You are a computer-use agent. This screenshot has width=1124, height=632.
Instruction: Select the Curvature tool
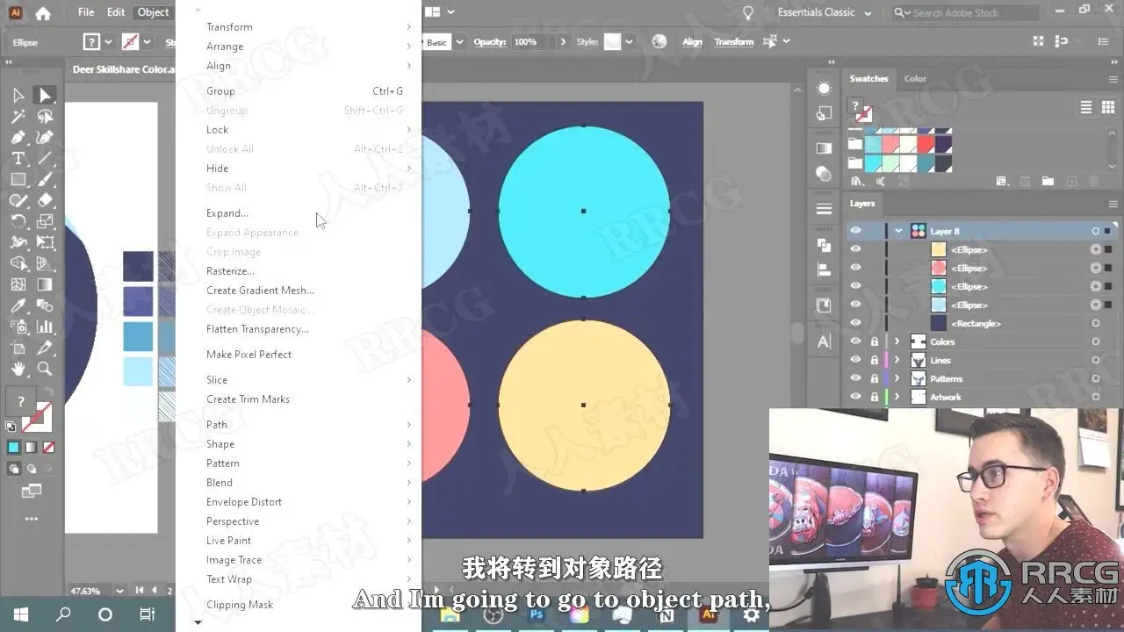click(x=45, y=137)
